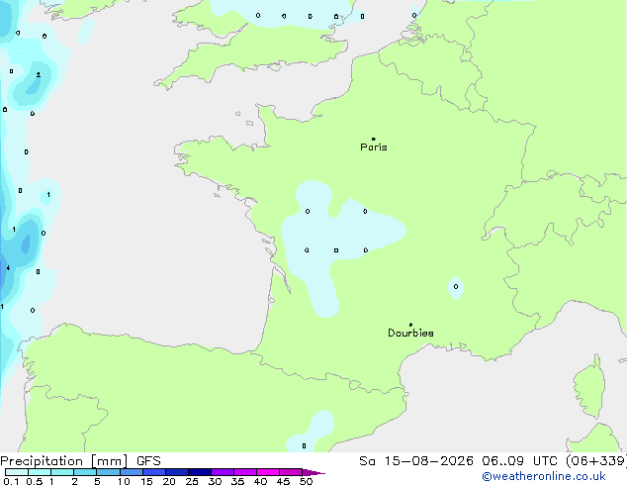Click the Paris city marker dot
The height and width of the screenshot is (485, 627).
click(374, 139)
